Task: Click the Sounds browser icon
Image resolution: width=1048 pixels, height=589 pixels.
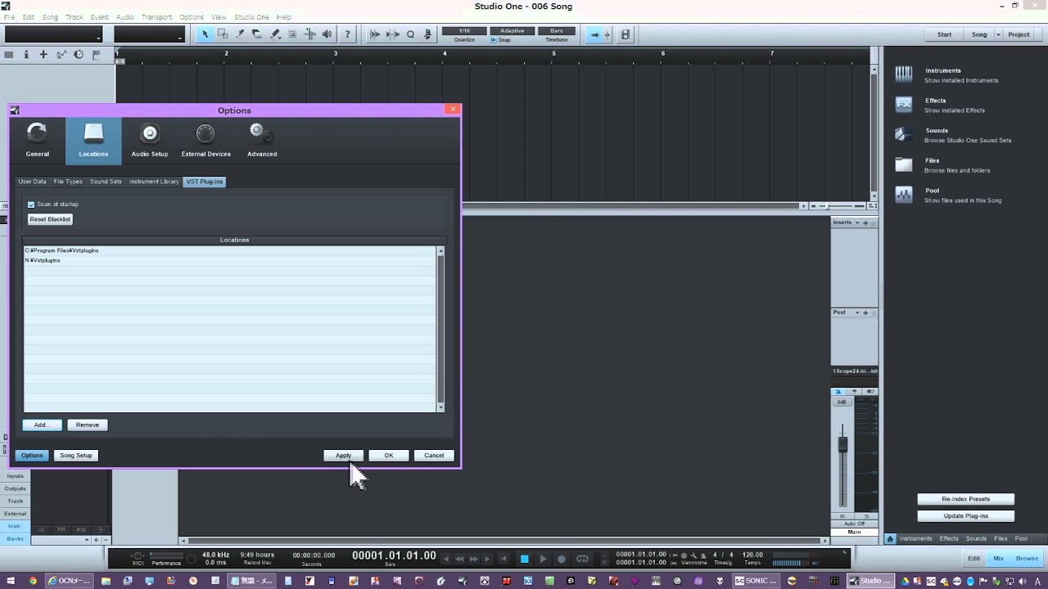Action: pyautogui.click(x=904, y=135)
